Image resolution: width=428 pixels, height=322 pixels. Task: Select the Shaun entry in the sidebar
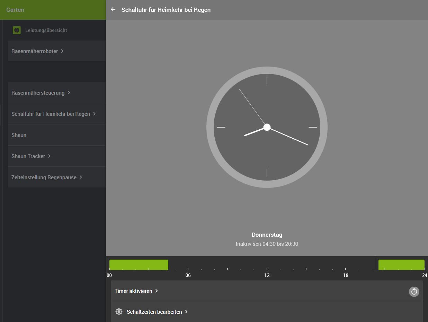point(19,135)
